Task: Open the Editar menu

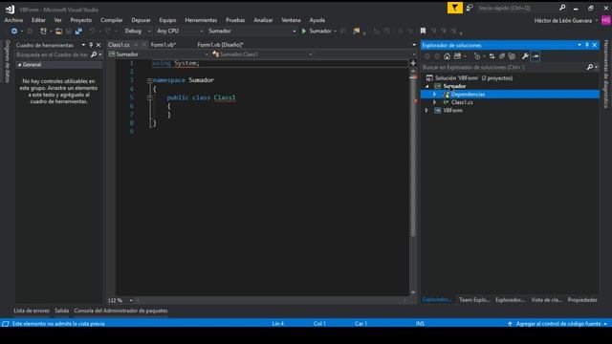Action: (38, 20)
